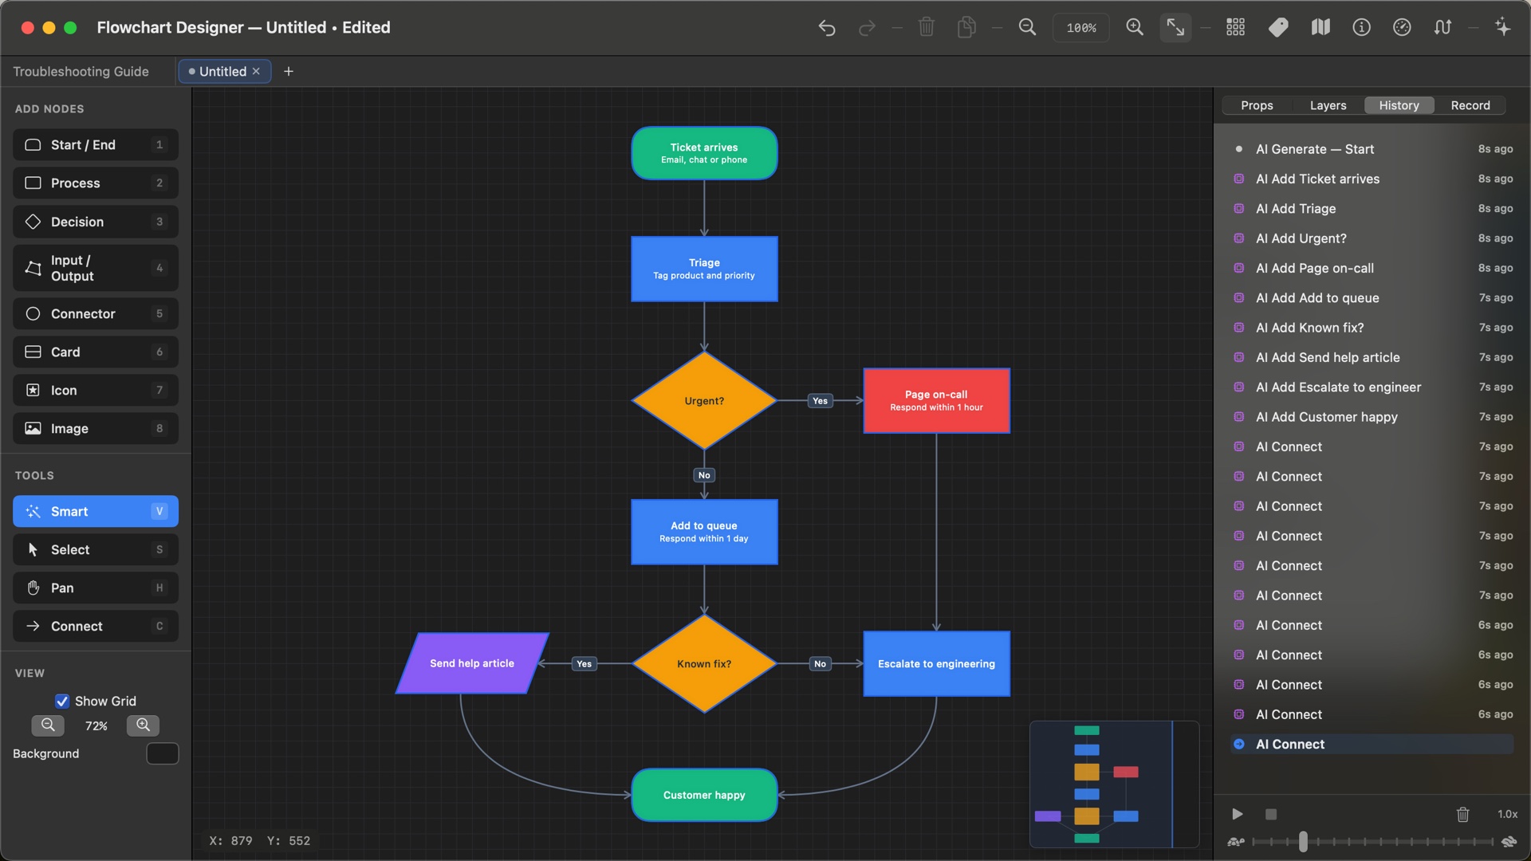This screenshot has height=861, width=1531.
Task: Click the fast rabbit speed icon
Action: (x=1509, y=842)
